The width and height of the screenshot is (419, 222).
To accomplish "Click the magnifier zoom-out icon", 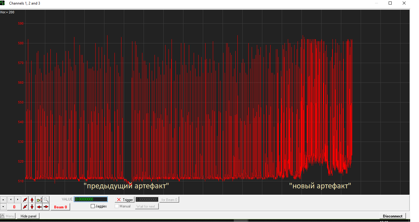I will (x=46, y=200).
